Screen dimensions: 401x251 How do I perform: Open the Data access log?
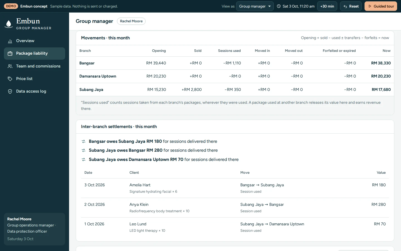pyautogui.click(x=35, y=91)
